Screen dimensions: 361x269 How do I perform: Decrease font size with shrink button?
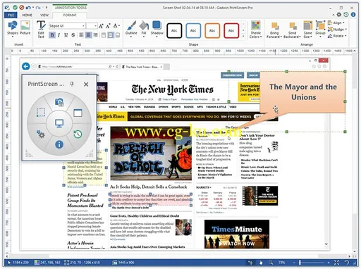[x=108, y=26]
